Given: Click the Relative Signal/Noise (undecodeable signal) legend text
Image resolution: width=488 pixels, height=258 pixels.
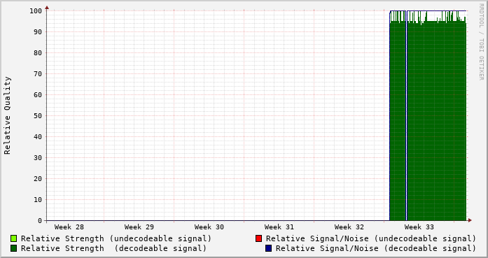Looking at the screenshot, I should tap(371, 238).
